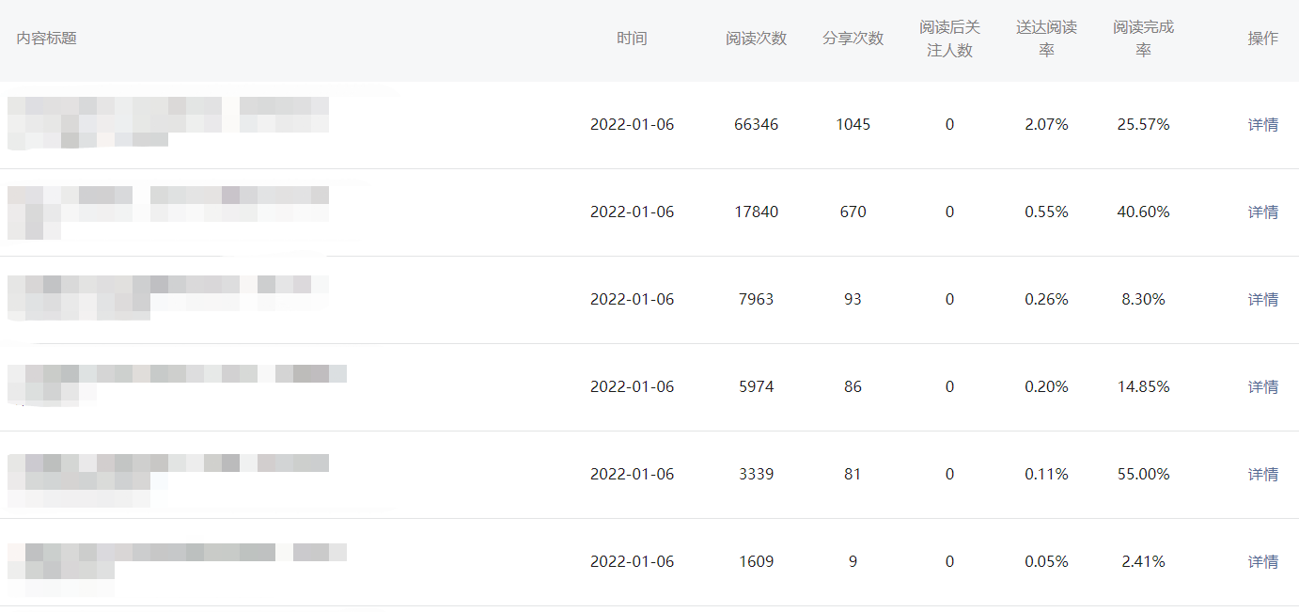View 详情 of the 7963-reads row
Screen dimensions: 1299x612
pyautogui.click(x=1262, y=300)
